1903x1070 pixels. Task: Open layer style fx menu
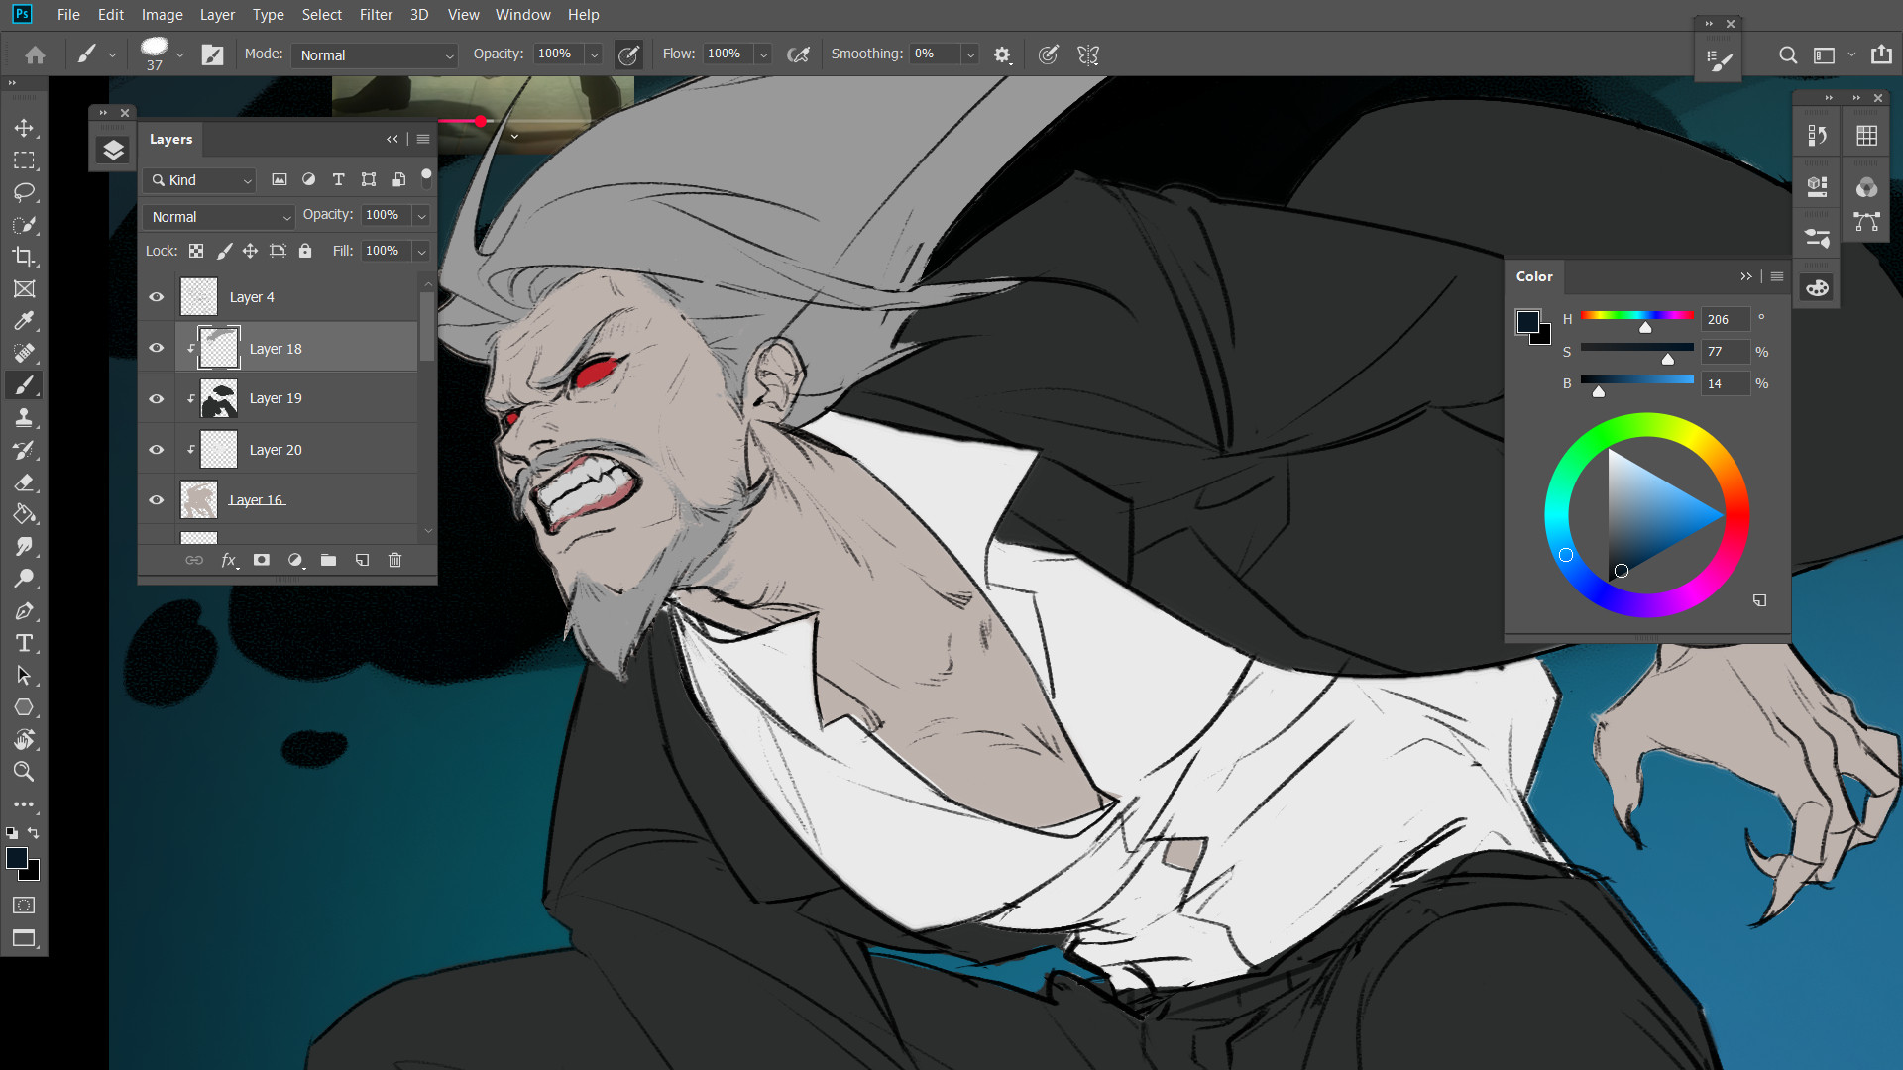point(229,560)
